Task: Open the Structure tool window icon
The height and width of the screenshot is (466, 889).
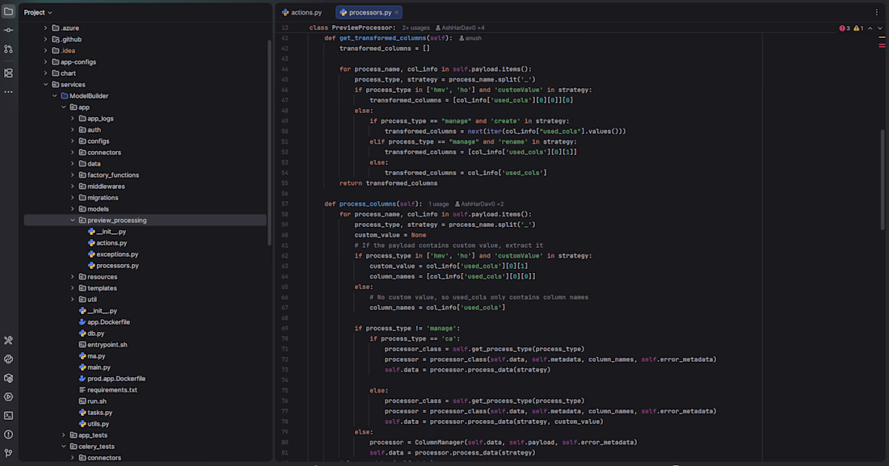Action: tap(9, 73)
